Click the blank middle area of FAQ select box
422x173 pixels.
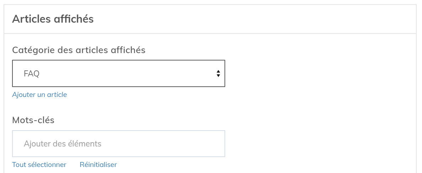pyautogui.click(x=128, y=74)
